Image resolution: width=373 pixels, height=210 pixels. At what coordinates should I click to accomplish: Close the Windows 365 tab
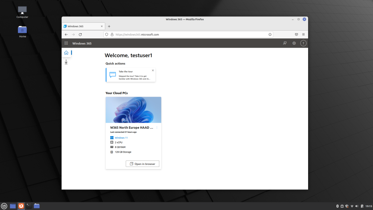[102, 26]
